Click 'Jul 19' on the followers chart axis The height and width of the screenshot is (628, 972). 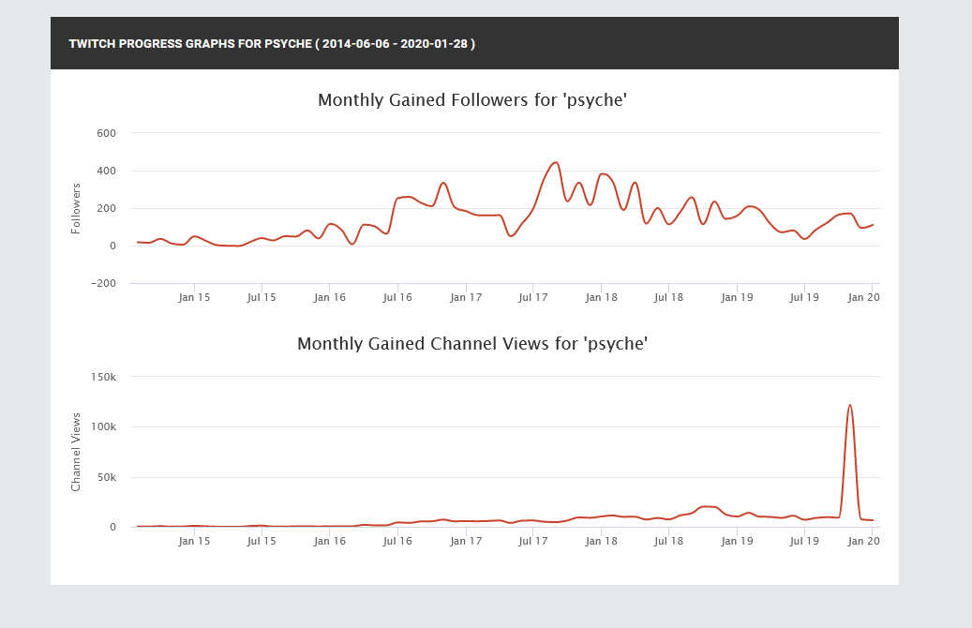click(x=804, y=297)
